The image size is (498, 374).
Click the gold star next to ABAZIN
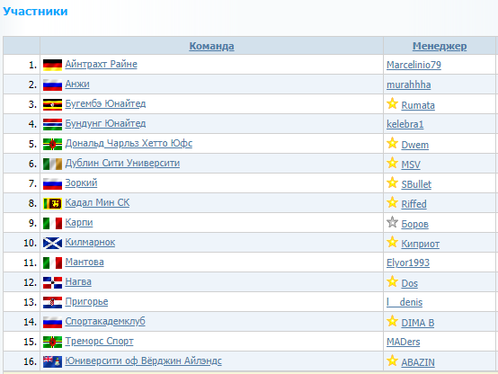pos(392,361)
